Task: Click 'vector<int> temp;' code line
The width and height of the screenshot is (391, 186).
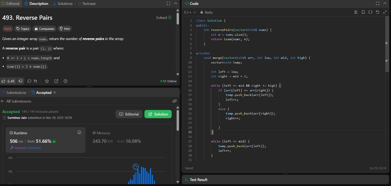Action: [226, 62]
